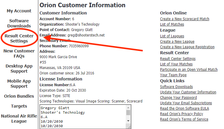Click Create a New League Registration
Viewport: 224px width, 129px height.
pyautogui.click(x=187, y=47)
